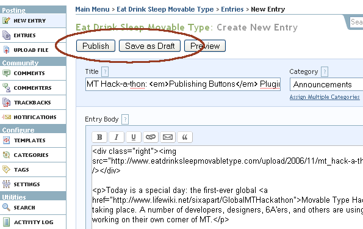Open the Entries breadcrumb link
Viewport: 363px width, 229px height.
(x=232, y=9)
